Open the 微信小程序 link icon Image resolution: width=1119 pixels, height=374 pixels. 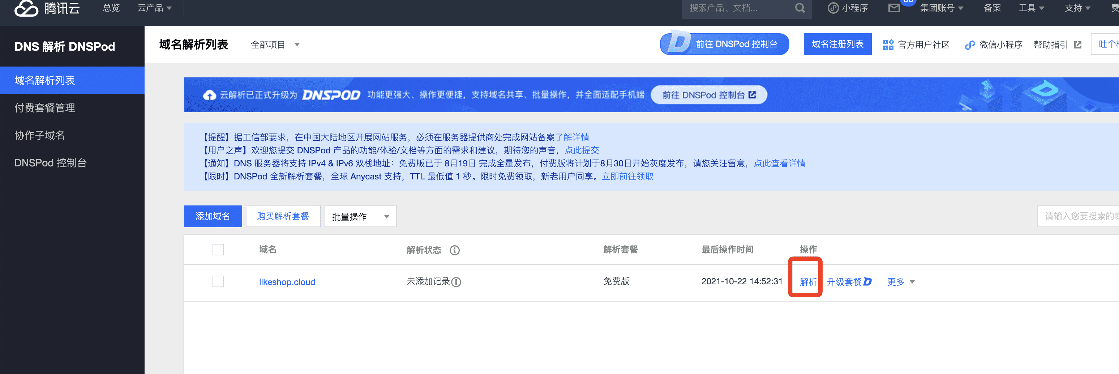(970, 45)
